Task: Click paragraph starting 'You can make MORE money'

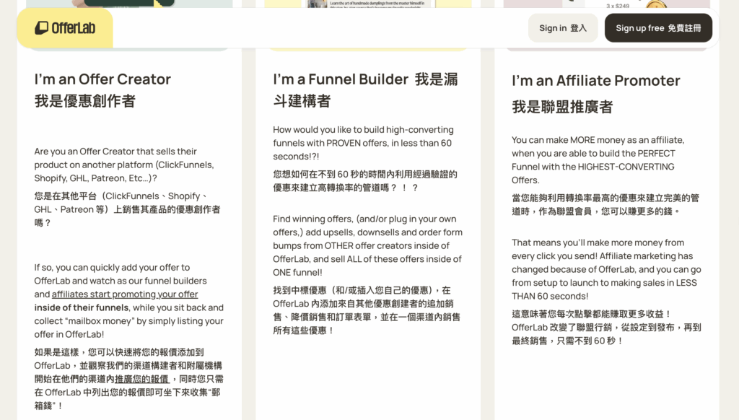Action: click(x=598, y=159)
